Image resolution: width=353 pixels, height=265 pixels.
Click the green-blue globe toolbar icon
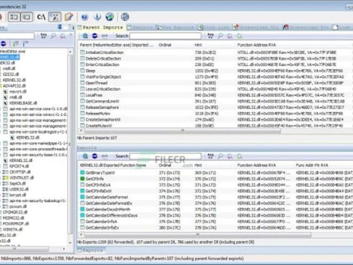click(x=110, y=16)
